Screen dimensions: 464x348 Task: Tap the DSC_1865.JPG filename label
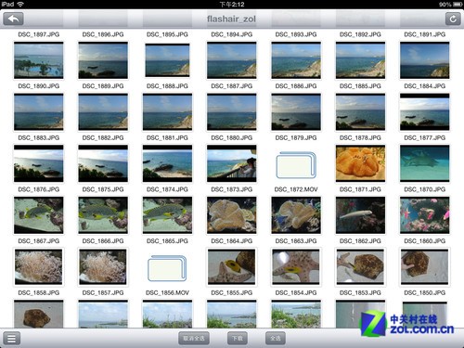[167, 241]
